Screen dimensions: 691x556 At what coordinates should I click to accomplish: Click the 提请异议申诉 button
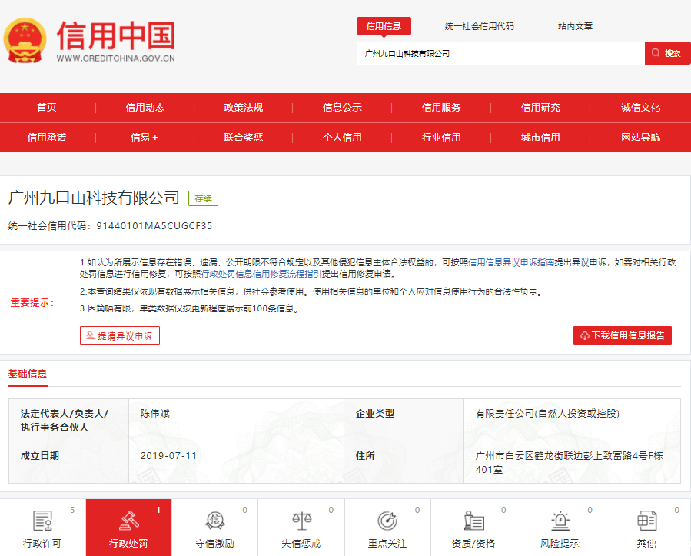(x=119, y=335)
